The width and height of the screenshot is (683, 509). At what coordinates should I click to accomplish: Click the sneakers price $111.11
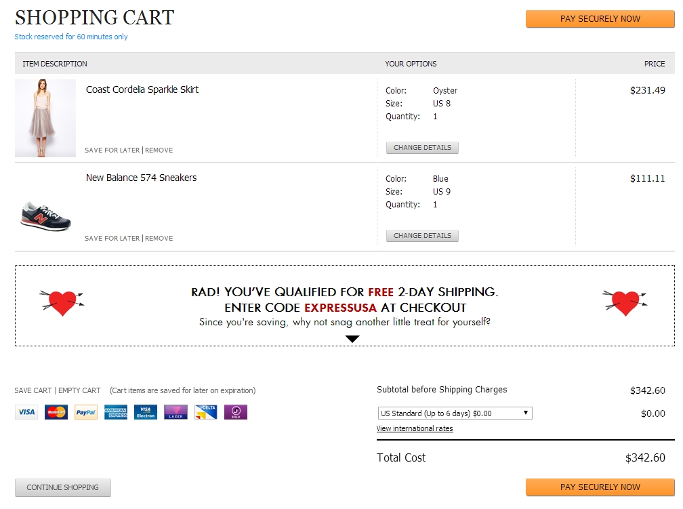tap(647, 178)
